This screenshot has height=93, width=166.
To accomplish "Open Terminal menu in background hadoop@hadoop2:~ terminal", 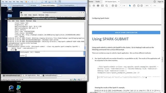I will point(41,15).
